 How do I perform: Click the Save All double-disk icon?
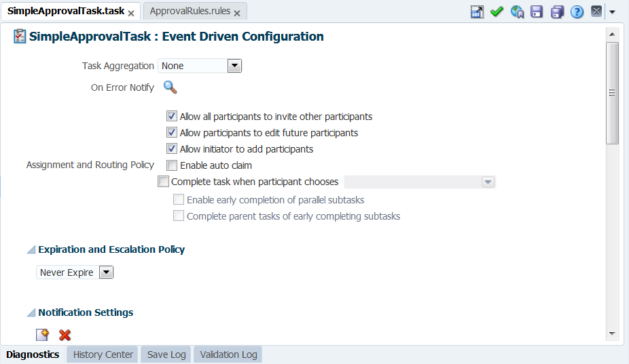point(557,12)
